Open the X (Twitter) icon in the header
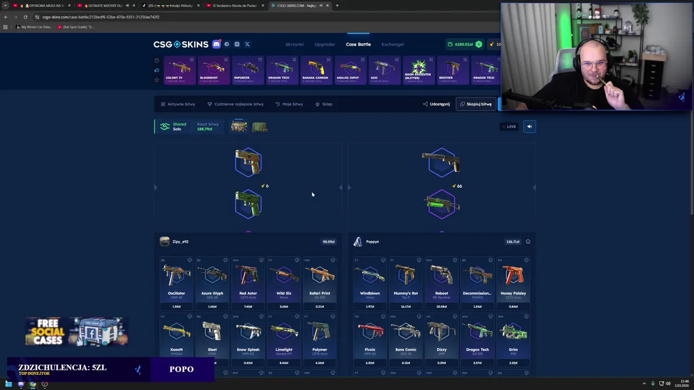Screen dimensions: 694x390 coord(247,44)
